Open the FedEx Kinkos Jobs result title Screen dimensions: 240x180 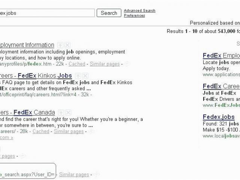[x=36, y=76]
